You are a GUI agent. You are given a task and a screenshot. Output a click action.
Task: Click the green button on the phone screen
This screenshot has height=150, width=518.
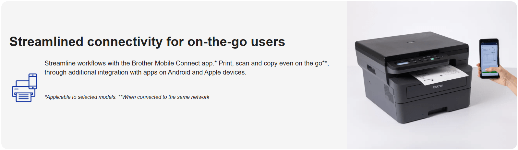click(490, 73)
